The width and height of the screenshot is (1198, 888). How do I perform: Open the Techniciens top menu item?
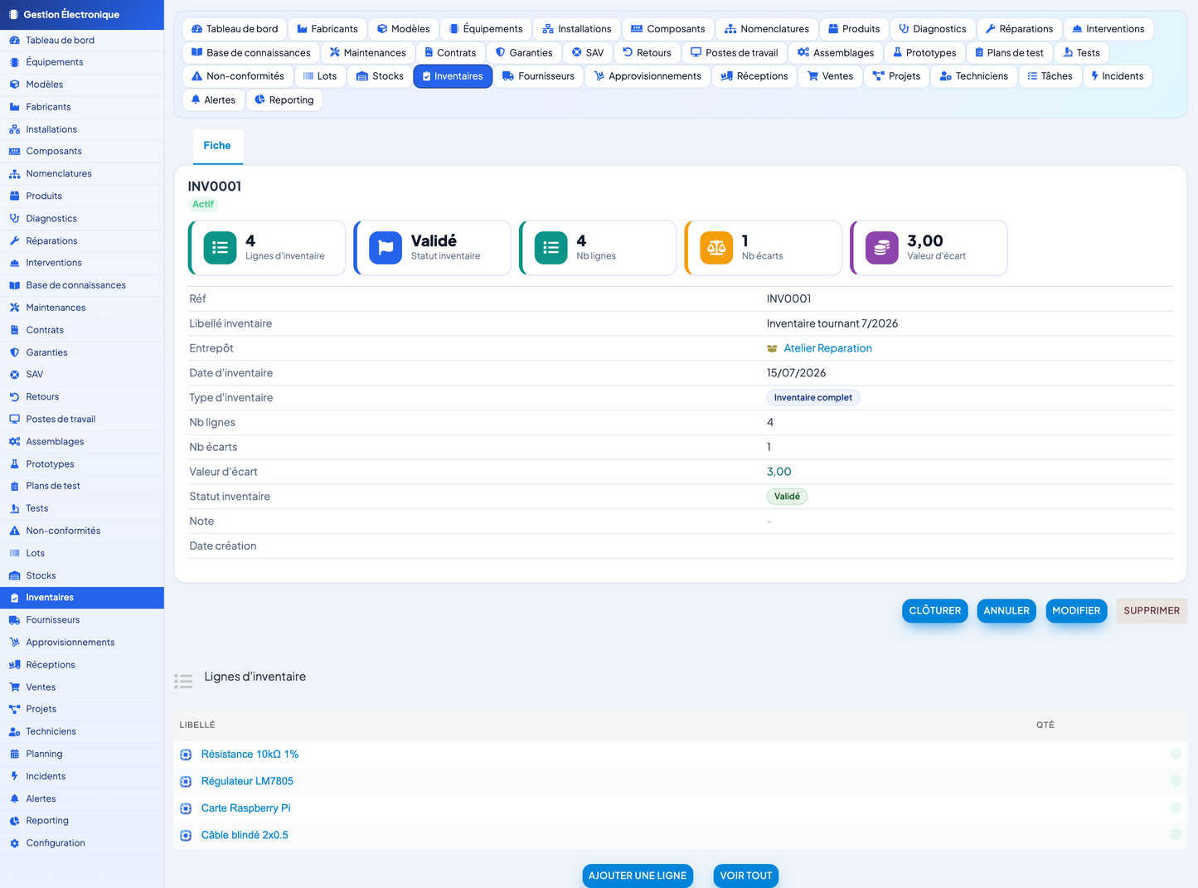coord(973,76)
